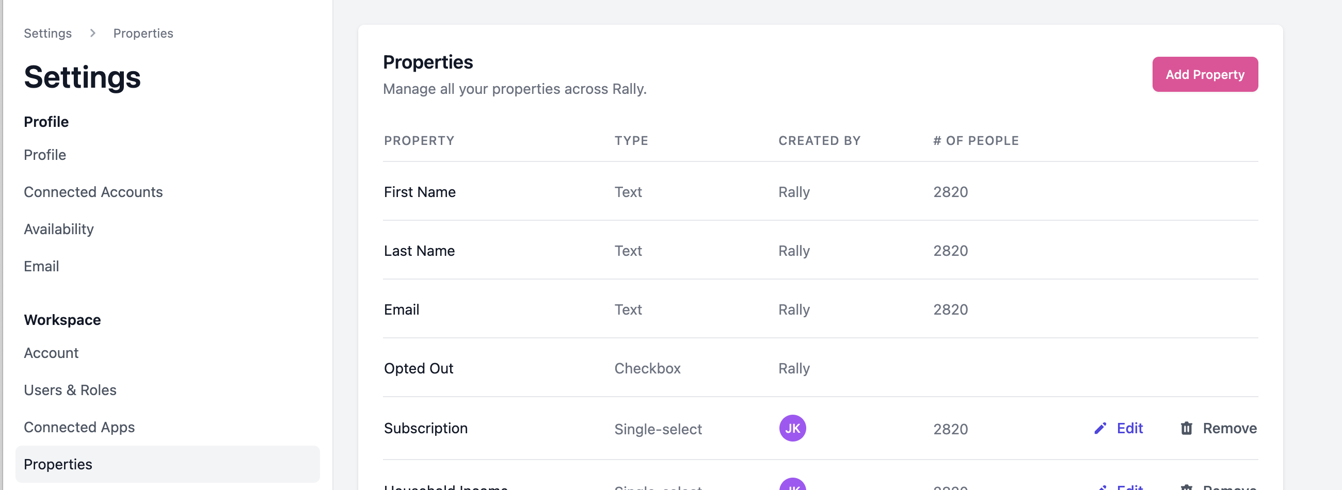Viewport: 1342px width, 490px height.
Task: Click the Opted Out property name
Action: [x=418, y=368]
